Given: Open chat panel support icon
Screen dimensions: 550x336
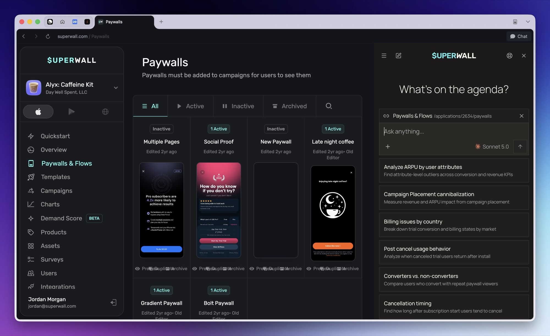Looking at the screenshot, I should (509, 56).
